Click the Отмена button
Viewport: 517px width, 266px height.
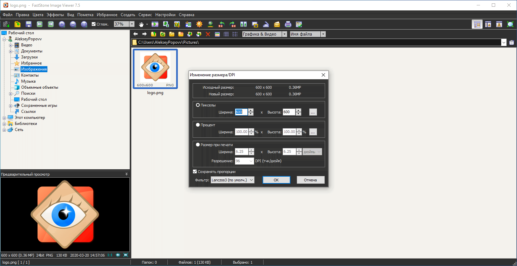click(311, 180)
